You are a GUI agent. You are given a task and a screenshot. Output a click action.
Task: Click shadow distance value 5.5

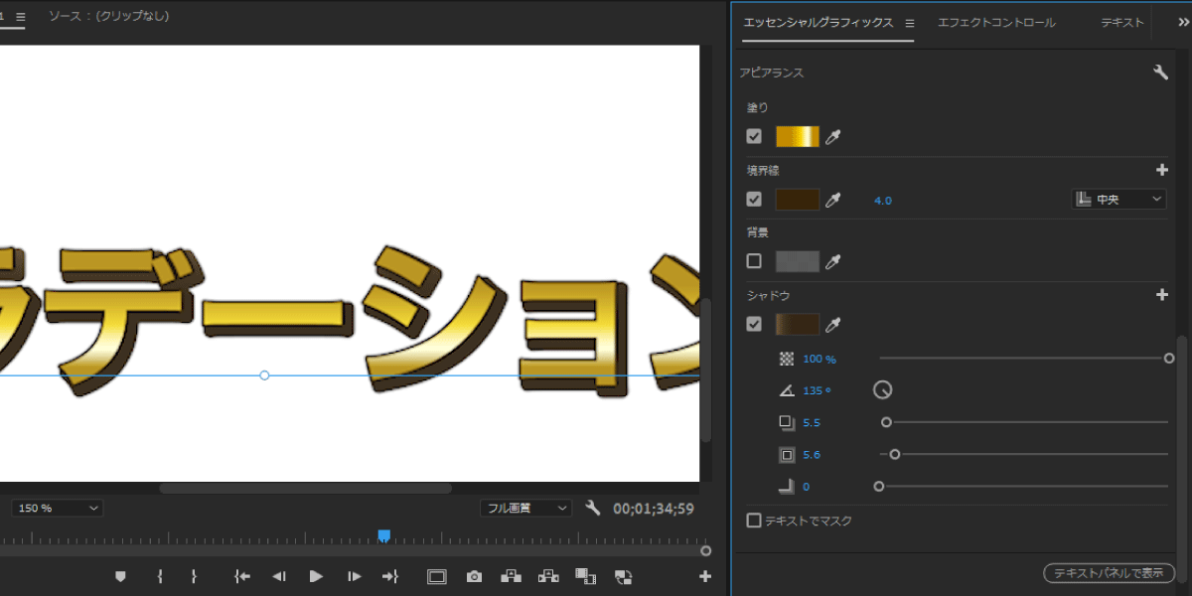812,422
